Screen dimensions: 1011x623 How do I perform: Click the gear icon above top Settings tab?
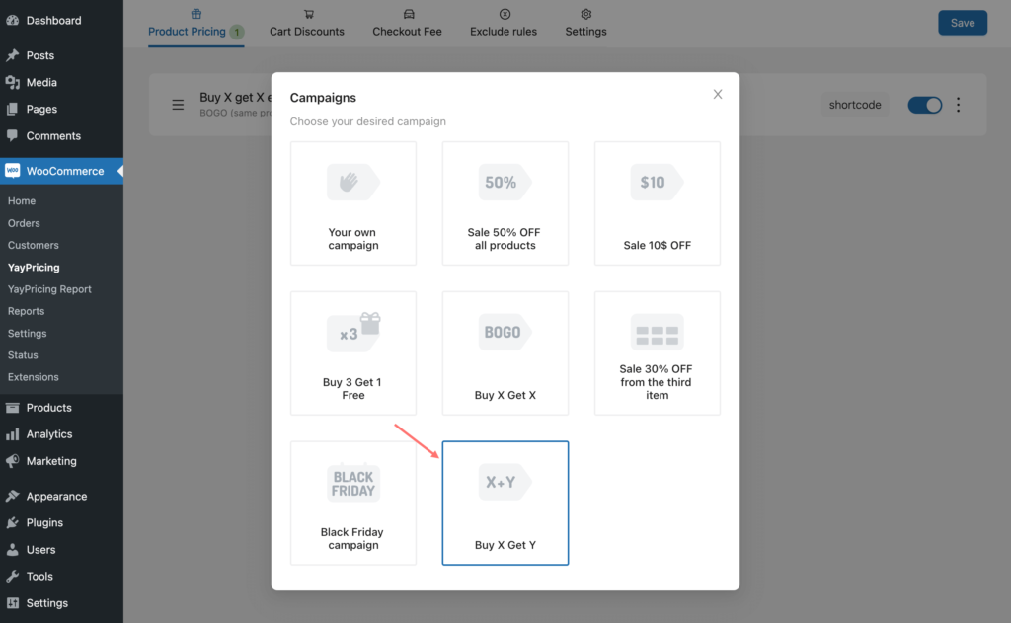point(586,14)
